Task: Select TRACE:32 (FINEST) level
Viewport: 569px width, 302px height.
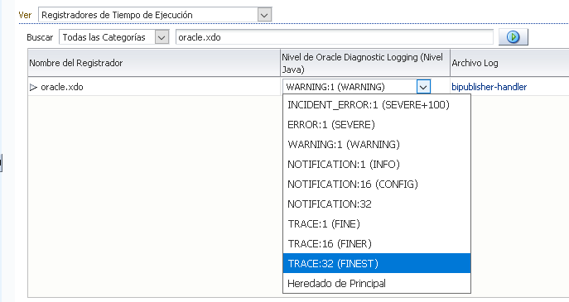Action: 377,264
